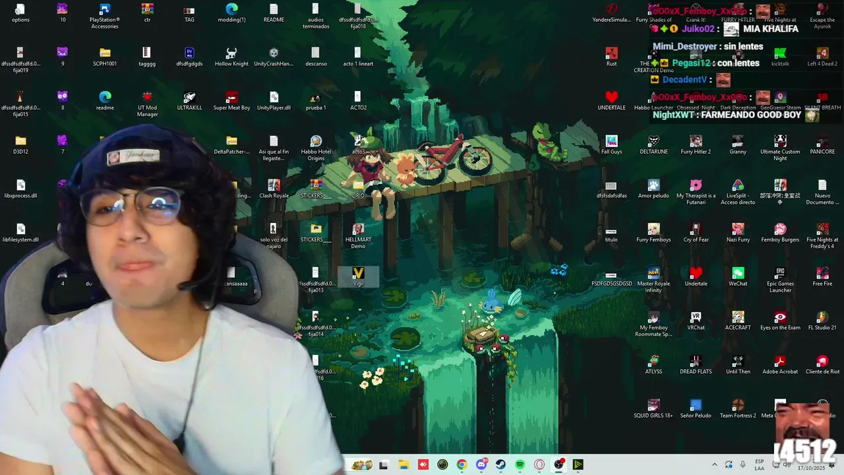Click the Task View taskbar button
Screen dimensions: 844x475
(384, 464)
